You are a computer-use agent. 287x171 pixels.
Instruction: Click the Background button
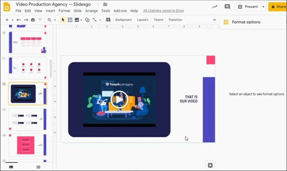pyautogui.click(x=123, y=20)
